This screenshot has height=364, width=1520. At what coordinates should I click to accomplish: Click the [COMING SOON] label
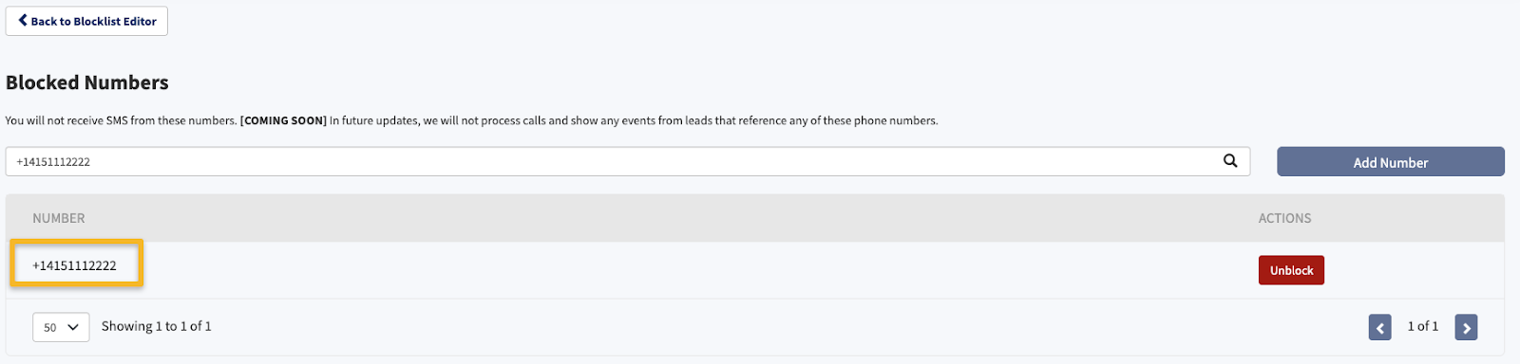[x=283, y=120]
